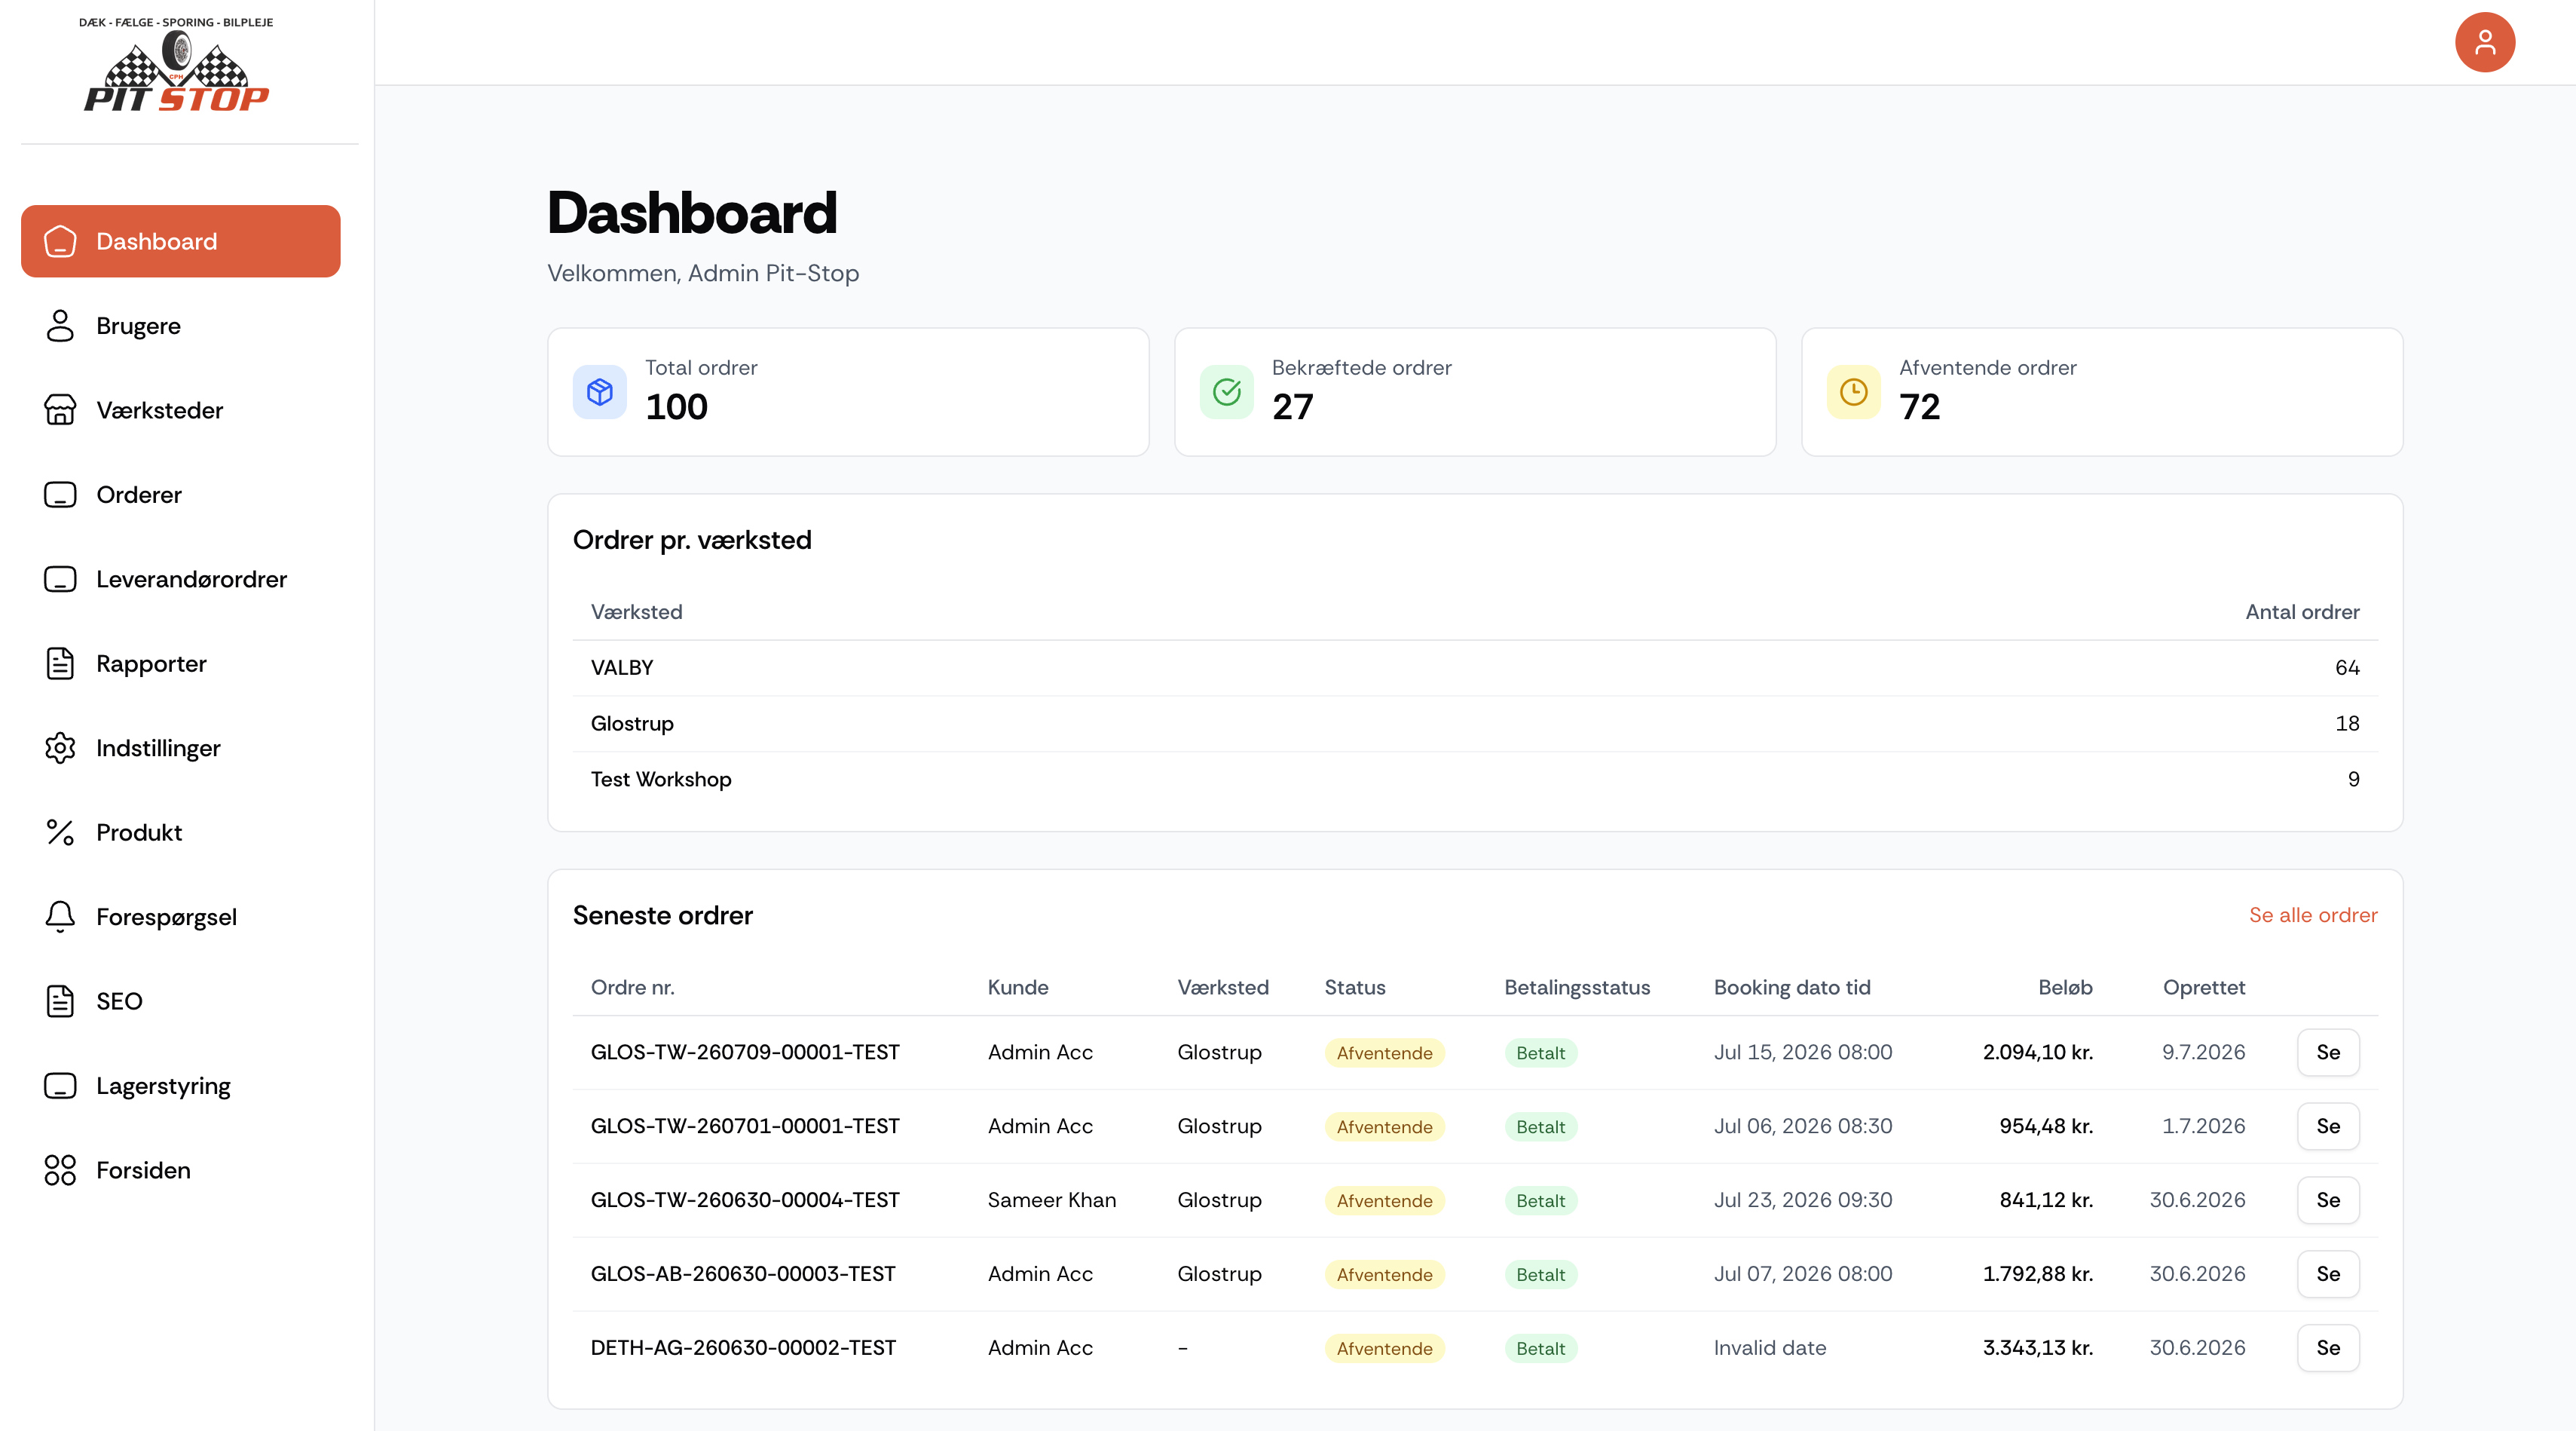Click the Rapporter document icon
This screenshot has height=1431, width=2576.
[x=60, y=663]
